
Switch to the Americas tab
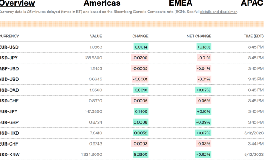point(102,3)
